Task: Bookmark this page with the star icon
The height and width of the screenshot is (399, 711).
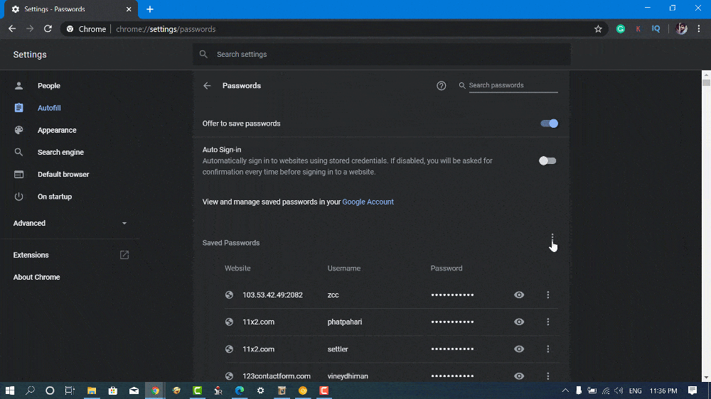Action: (598, 29)
